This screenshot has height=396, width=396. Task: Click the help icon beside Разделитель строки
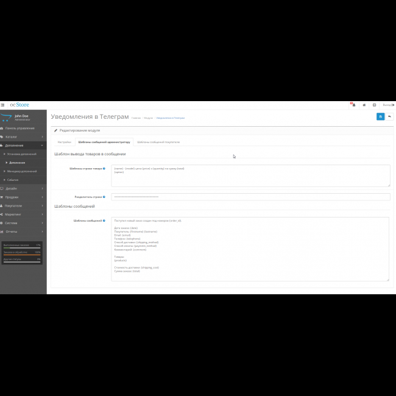tap(104, 197)
